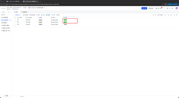Switch to the first browser tab

coord(14,1)
